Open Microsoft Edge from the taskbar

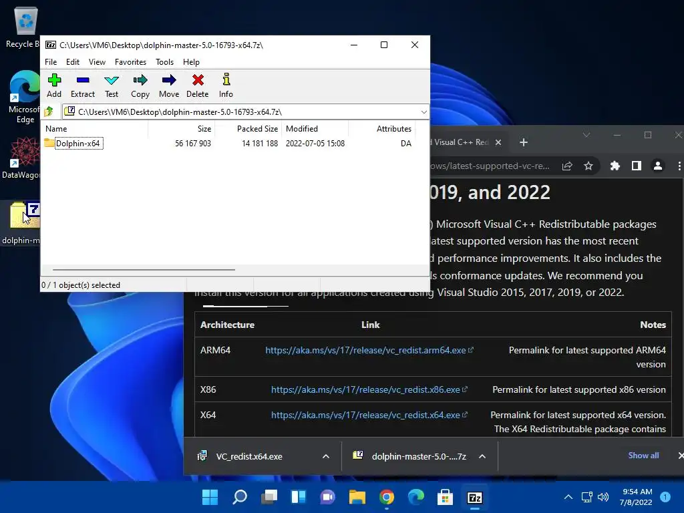point(415,497)
